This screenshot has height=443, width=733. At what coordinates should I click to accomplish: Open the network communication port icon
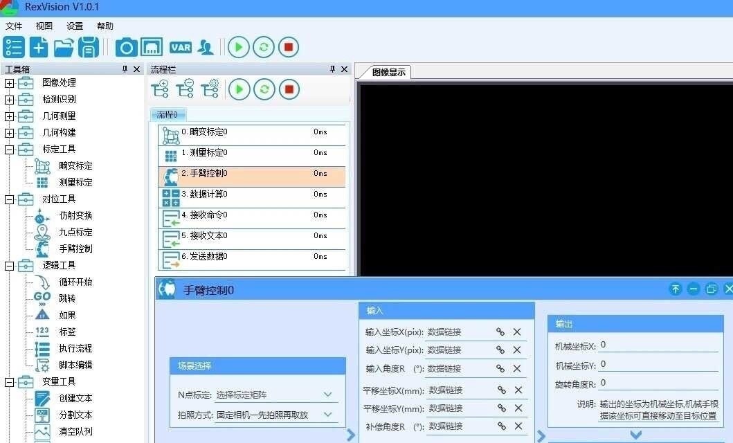(x=152, y=47)
